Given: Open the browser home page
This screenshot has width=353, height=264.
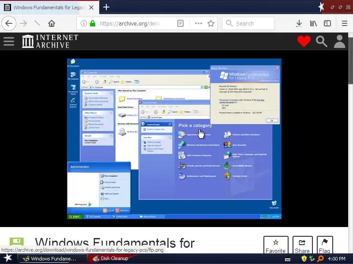Looking at the screenshot, I should tap(52, 23).
